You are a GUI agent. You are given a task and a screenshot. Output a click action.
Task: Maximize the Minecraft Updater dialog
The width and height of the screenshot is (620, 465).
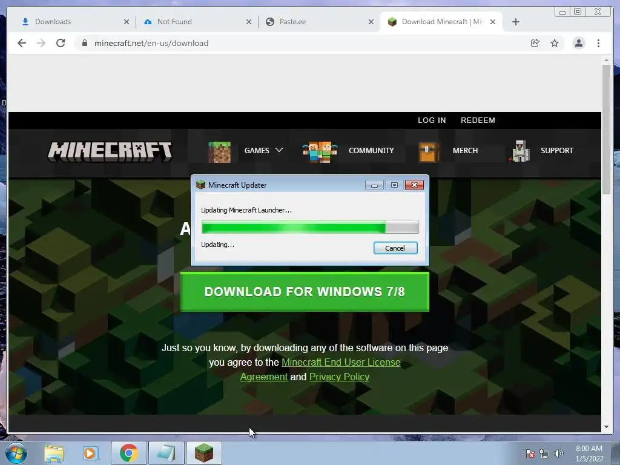[x=394, y=185]
